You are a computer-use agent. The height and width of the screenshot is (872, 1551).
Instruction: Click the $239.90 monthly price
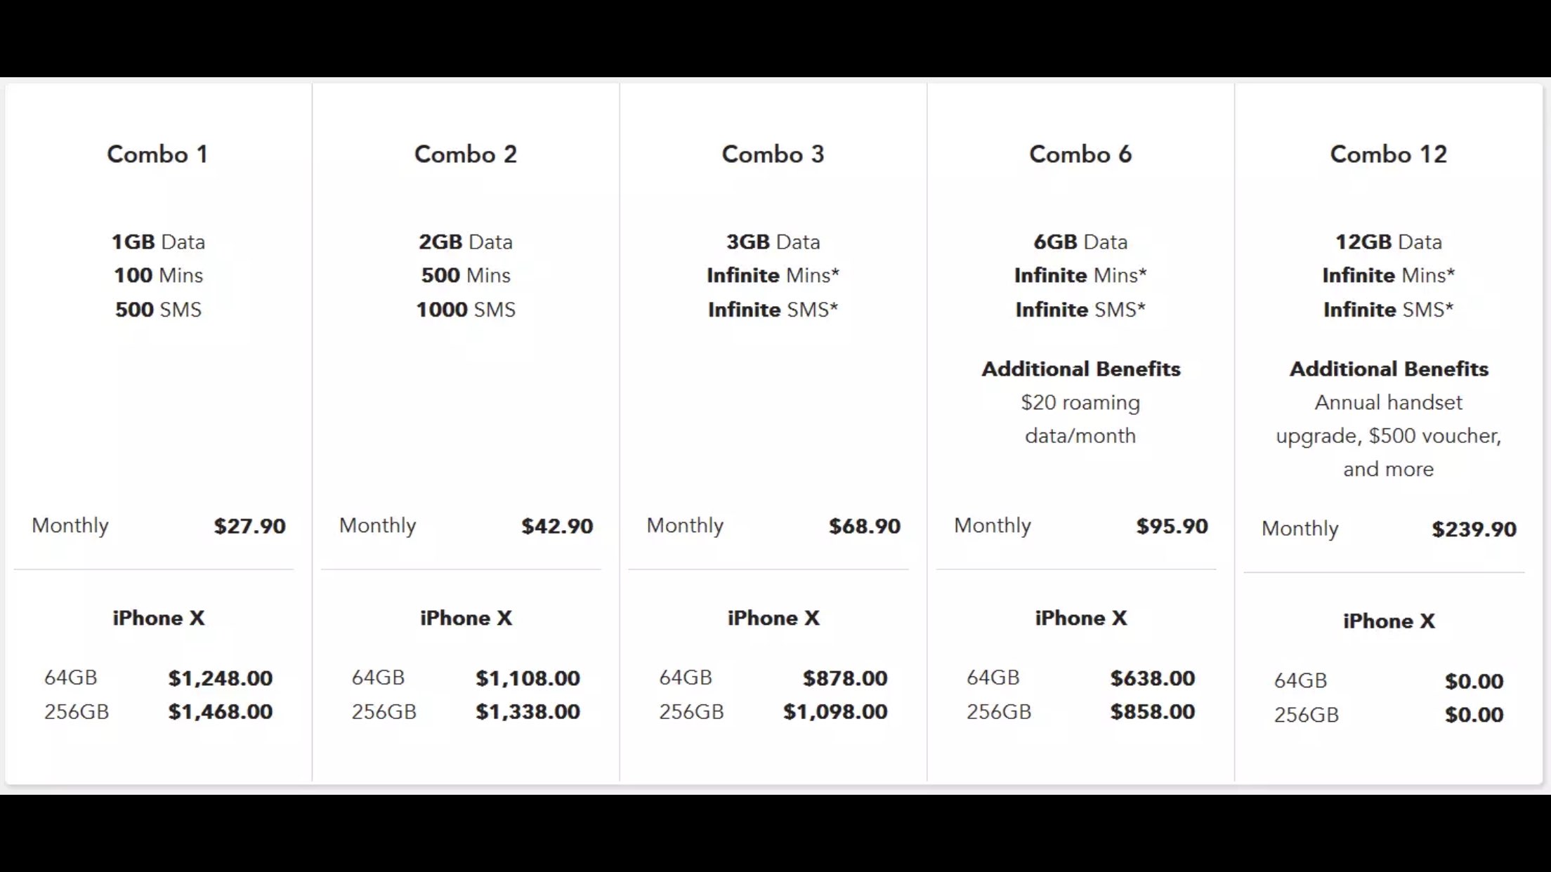[x=1474, y=529]
